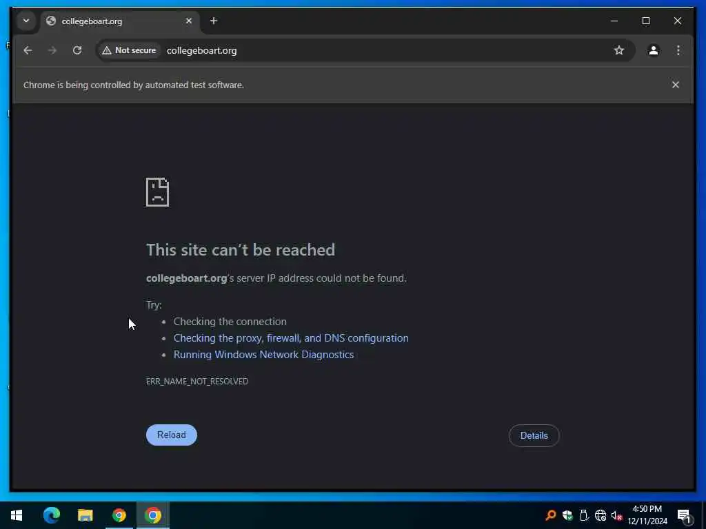Close the collegeboart.org tab

[x=189, y=21]
